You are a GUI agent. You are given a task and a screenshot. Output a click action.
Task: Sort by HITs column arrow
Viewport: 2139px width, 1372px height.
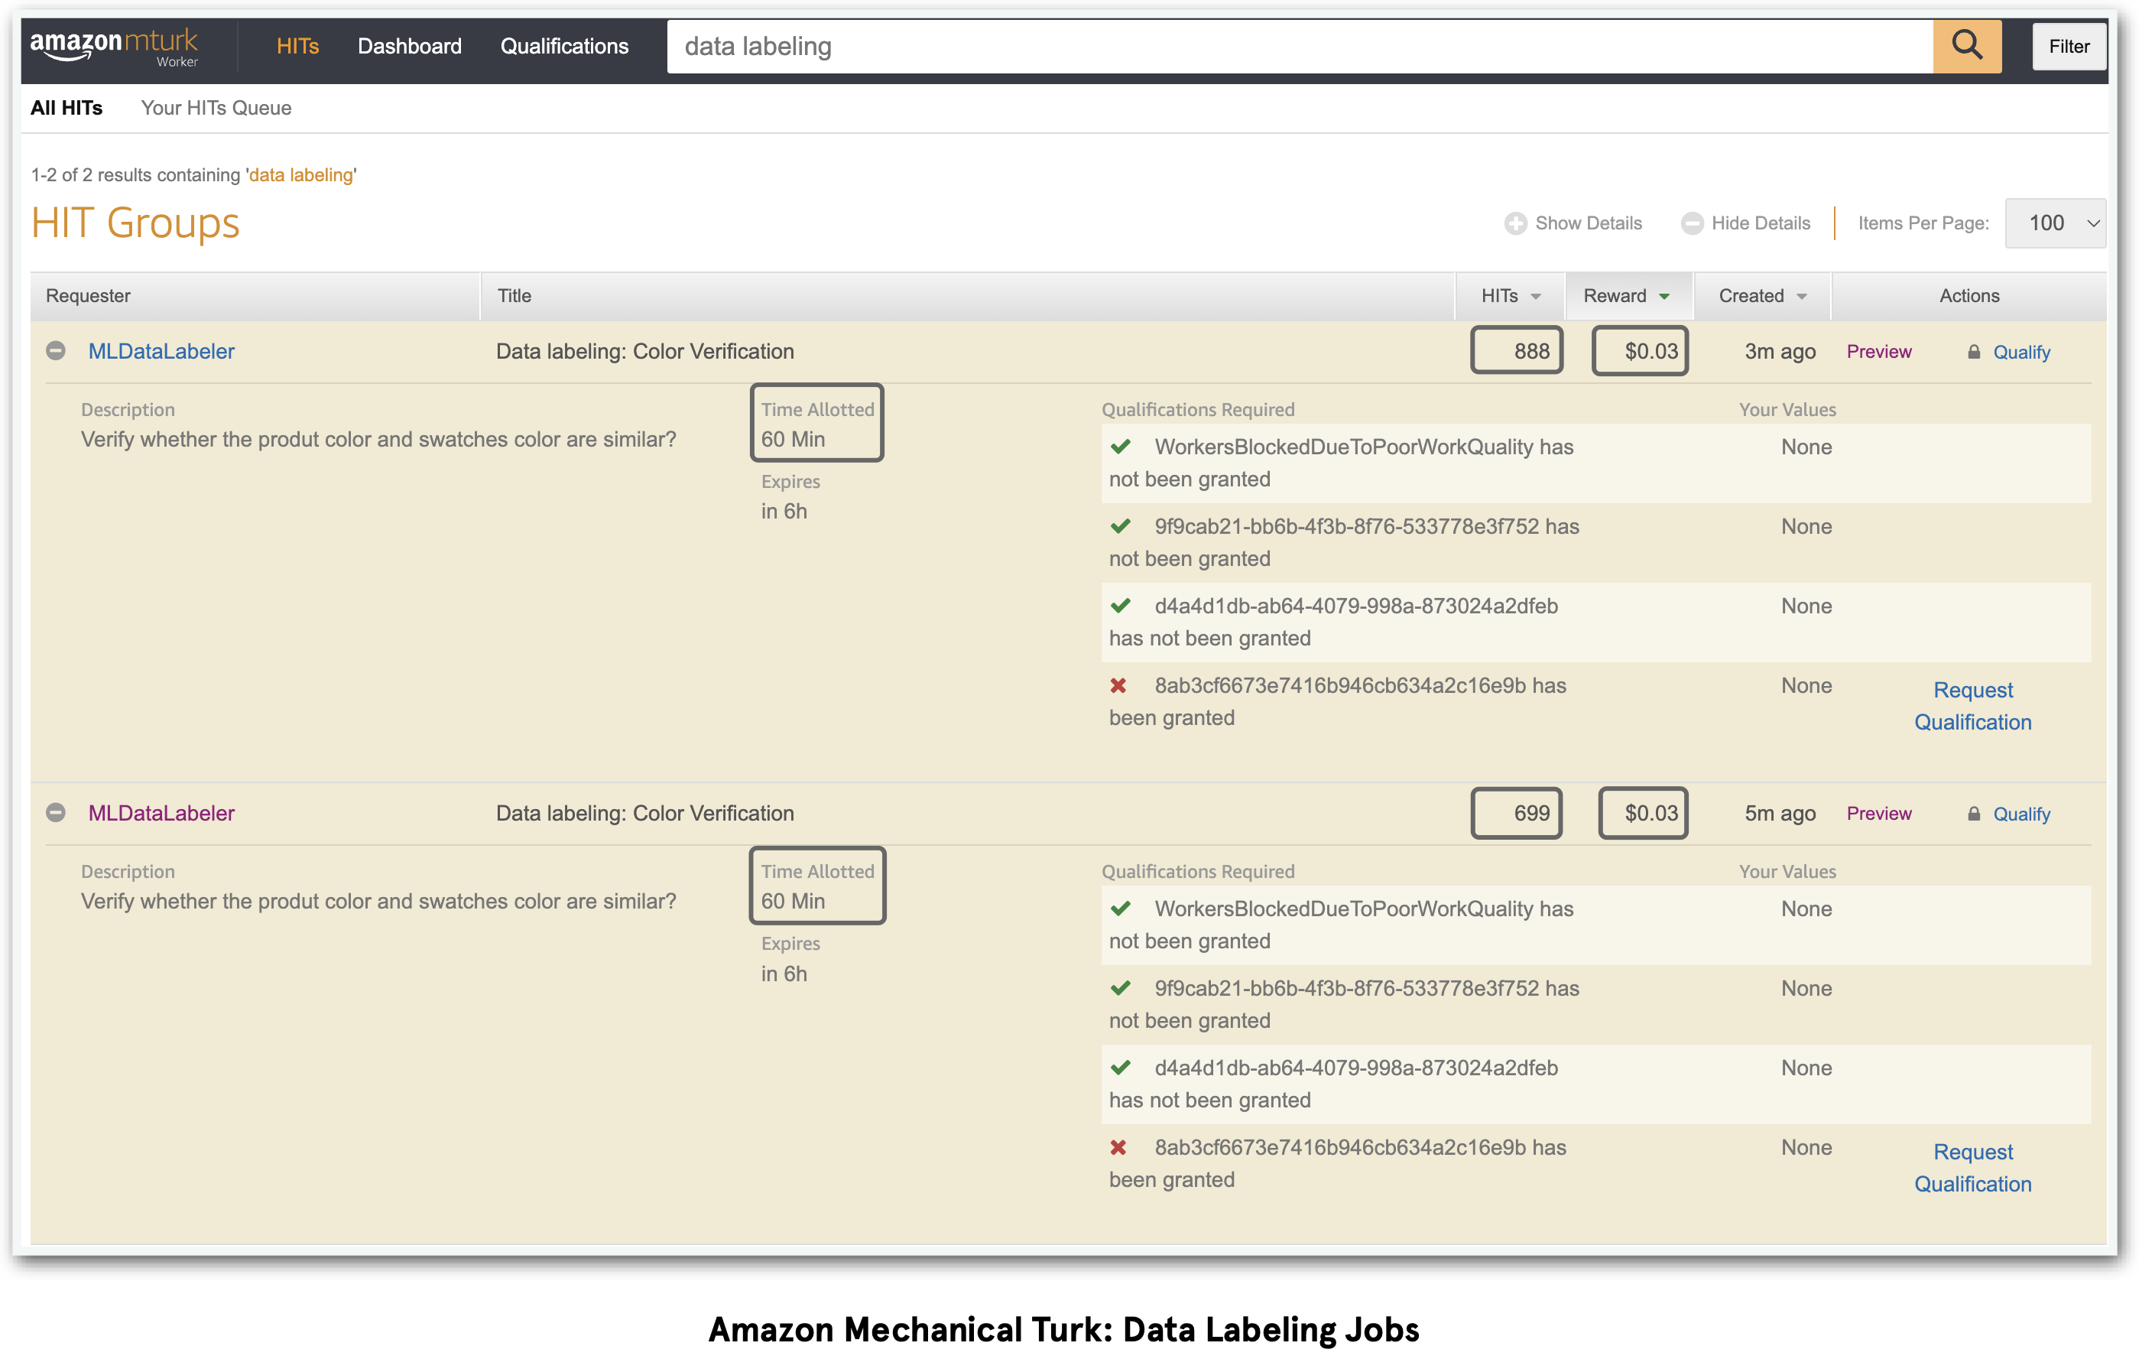(1535, 297)
